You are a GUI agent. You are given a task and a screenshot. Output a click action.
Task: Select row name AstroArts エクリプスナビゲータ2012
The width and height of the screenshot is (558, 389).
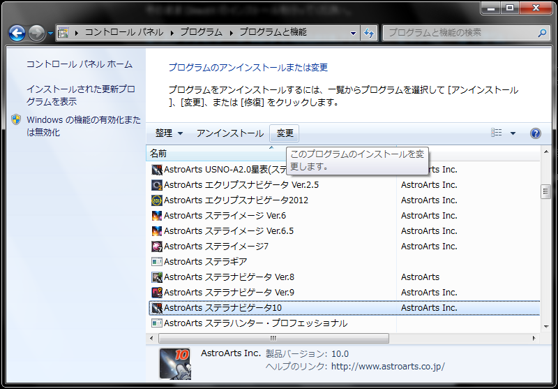[236, 200]
